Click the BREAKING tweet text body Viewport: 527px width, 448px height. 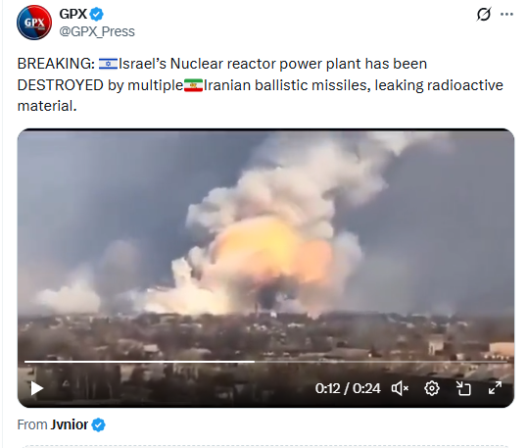click(x=261, y=84)
